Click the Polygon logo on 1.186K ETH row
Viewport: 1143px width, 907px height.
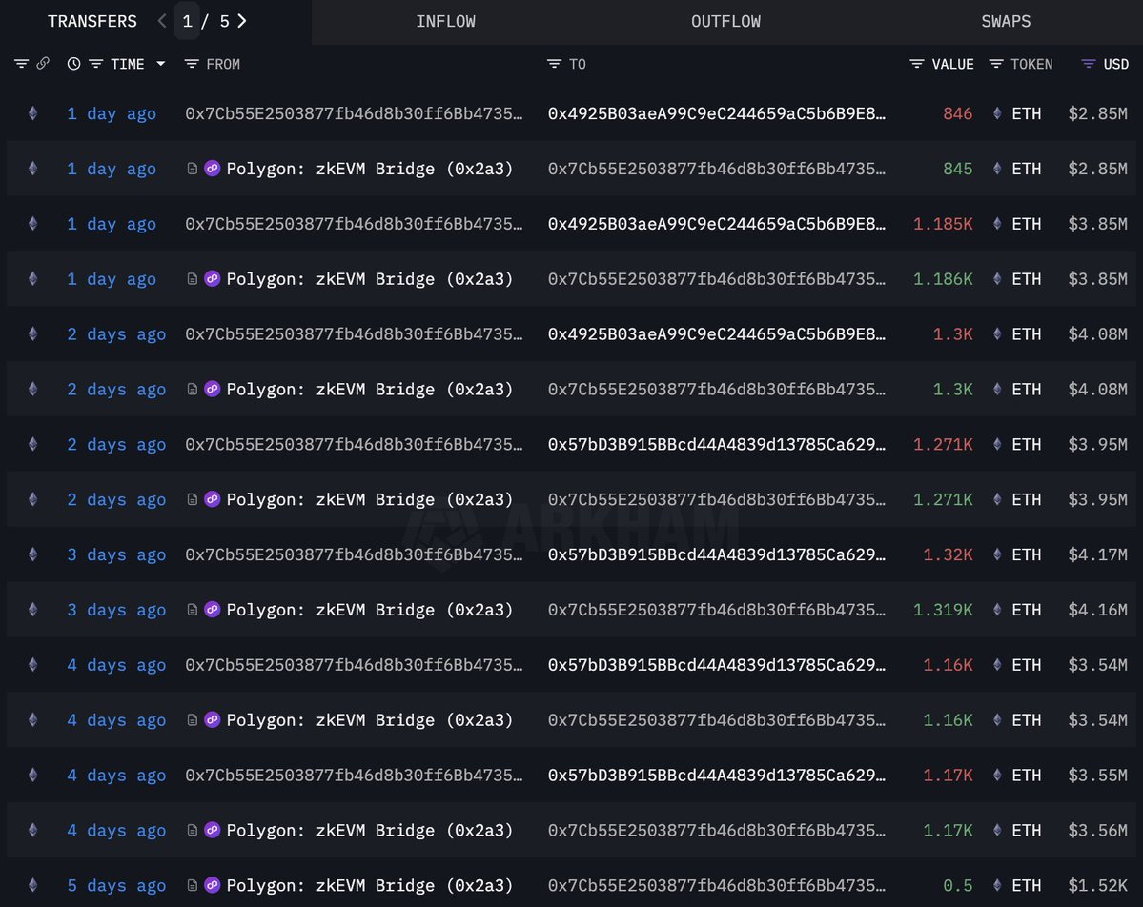pos(213,278)
